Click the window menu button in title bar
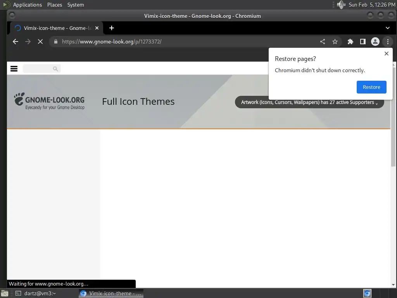 coord(12,16)
